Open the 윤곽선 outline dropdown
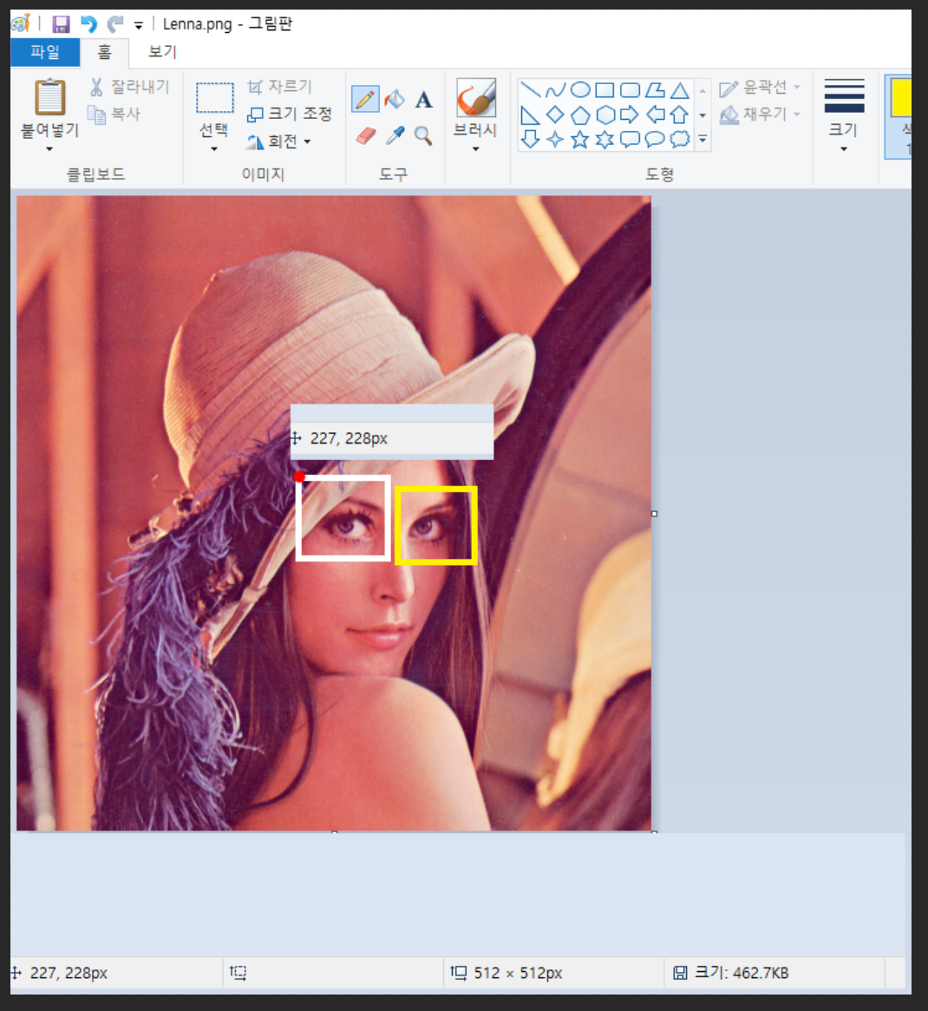928x1011 pixels. point(761,87)
